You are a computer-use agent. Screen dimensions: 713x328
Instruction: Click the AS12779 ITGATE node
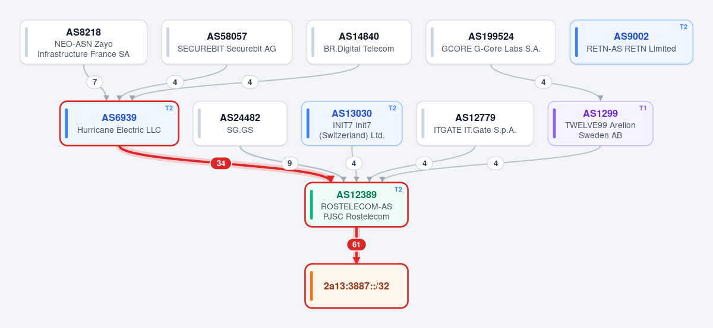click(475, 123)
